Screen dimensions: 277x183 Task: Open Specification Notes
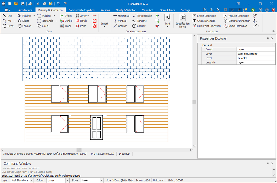[183, 21]
